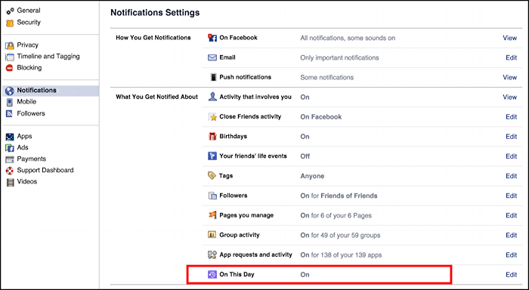
Task: Click 'On for 138 of your 139 apps'
Action: (341, 255)
